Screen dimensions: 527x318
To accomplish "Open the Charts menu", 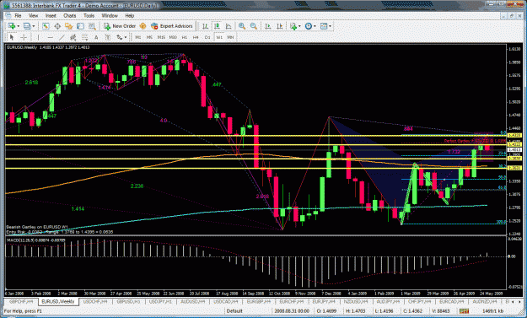I will tap(70, 15).
